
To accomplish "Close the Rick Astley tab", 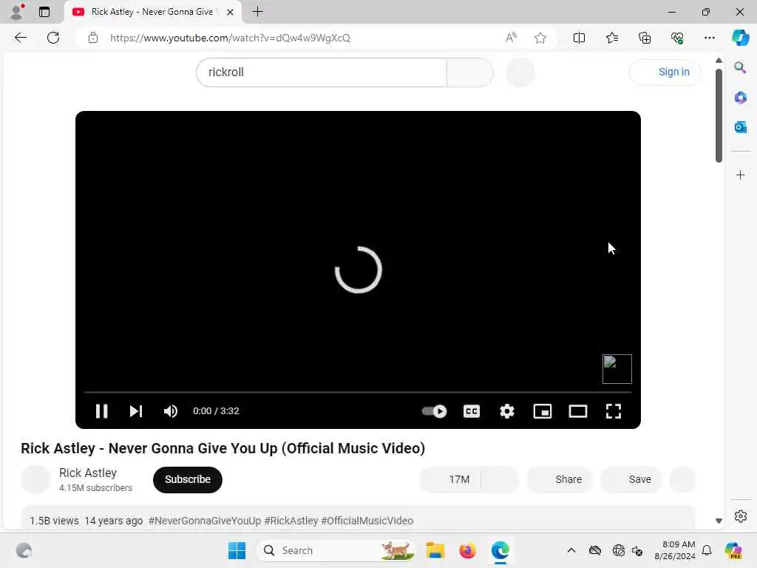I will (x=231, y=12).
